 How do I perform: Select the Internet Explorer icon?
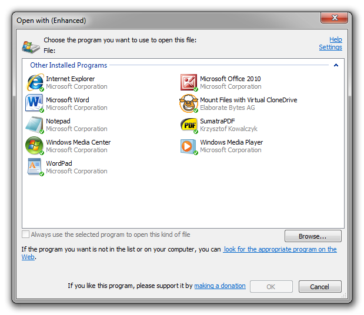pyautogui.click(x=35, y=82)
